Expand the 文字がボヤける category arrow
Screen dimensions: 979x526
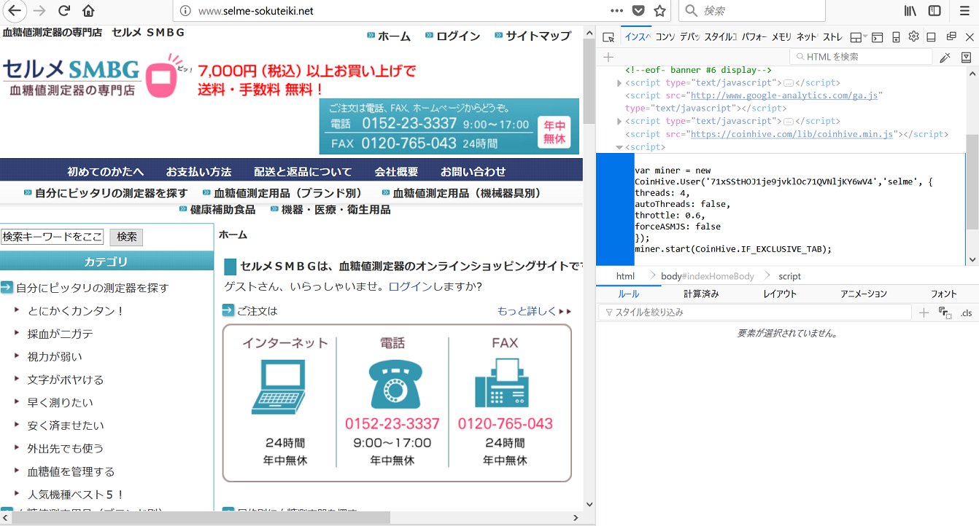(x=18, y=380)
